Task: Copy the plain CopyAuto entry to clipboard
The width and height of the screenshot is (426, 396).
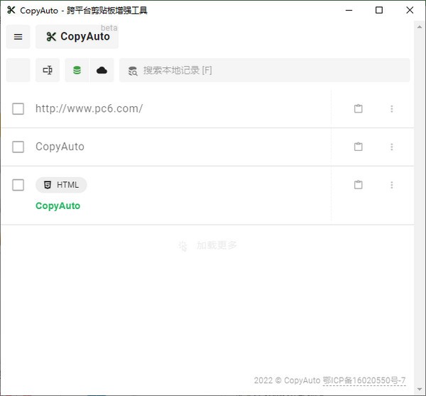Action: coord(359,147)
